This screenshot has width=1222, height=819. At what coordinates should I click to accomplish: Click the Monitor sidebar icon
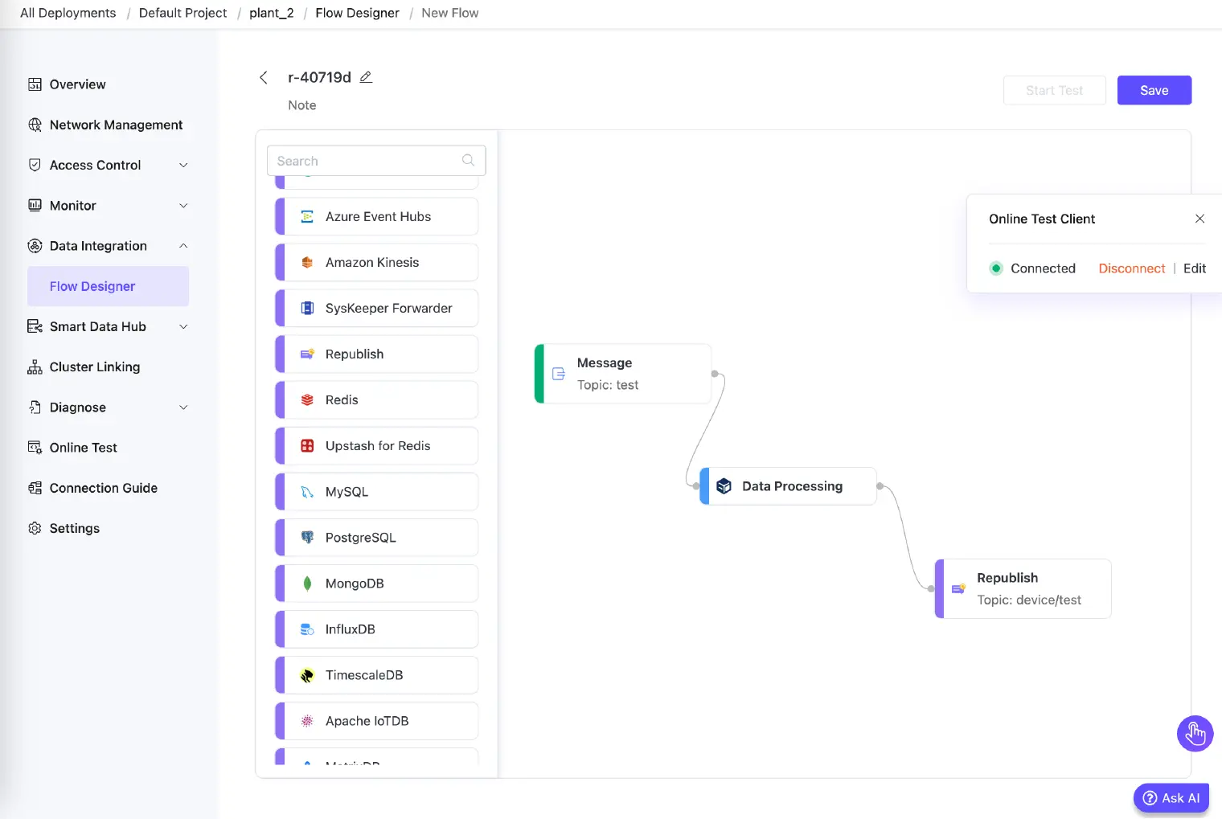[35, 205]
